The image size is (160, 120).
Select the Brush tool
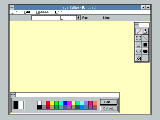pos(145,31)
